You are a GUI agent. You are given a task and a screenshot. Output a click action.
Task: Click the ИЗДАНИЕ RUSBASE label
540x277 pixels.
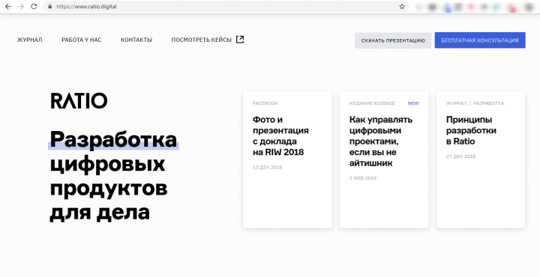coord(372,103)
